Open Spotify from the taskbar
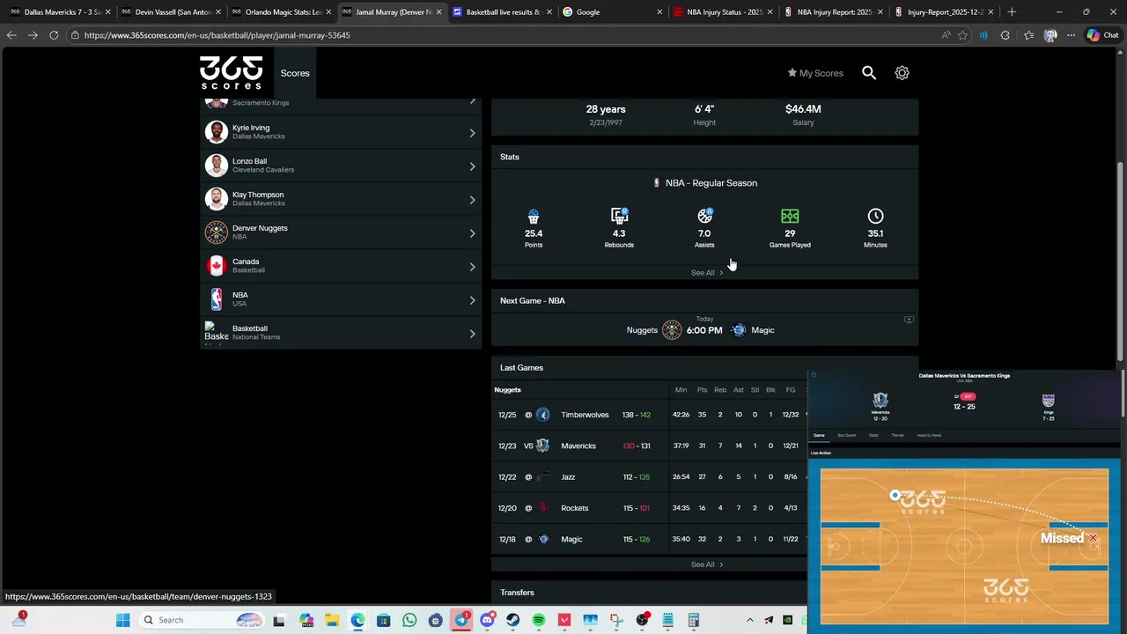Screen dimensions: 1127x634 [539, 620]
